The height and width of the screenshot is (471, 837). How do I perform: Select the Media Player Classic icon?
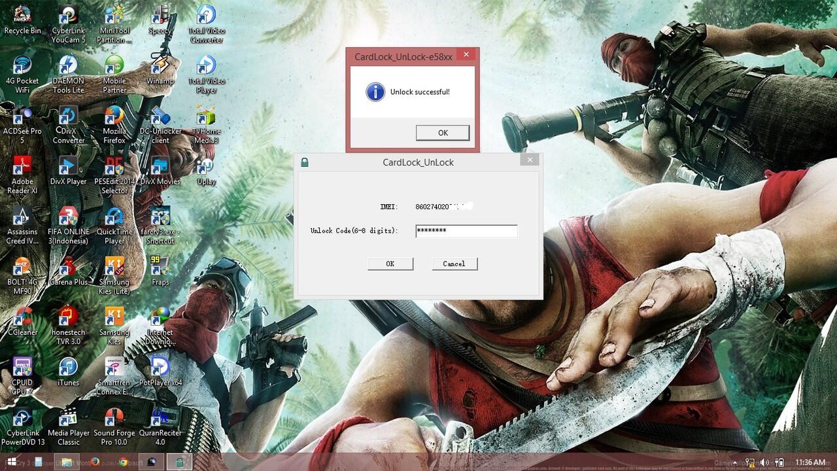[x=69, y=427]
